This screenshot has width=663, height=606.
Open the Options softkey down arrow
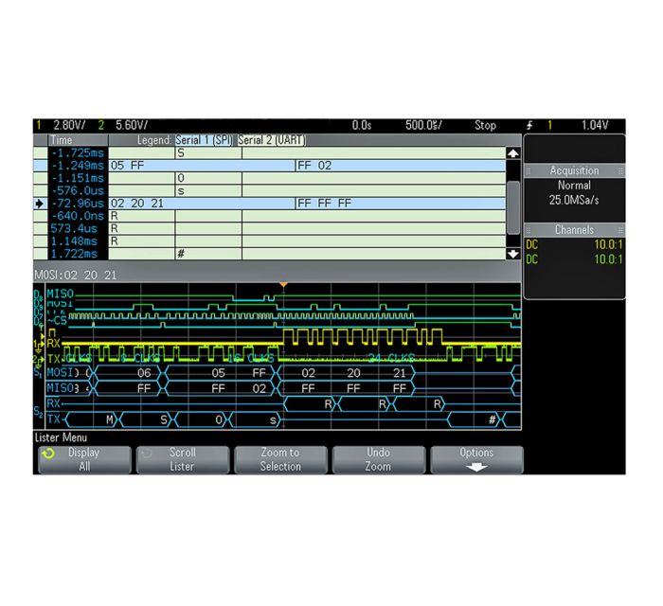[476, 468]
